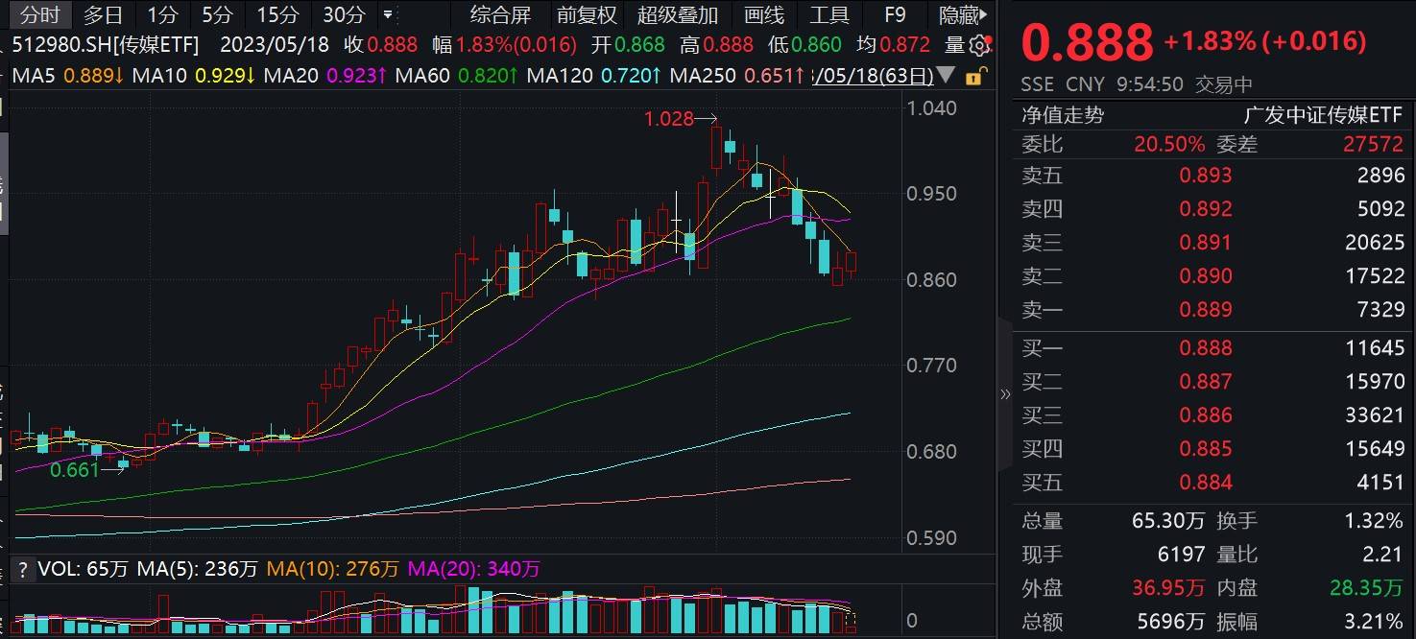
Task: Activate the 画线 drawing tool
Action: (x=763, y=14)
